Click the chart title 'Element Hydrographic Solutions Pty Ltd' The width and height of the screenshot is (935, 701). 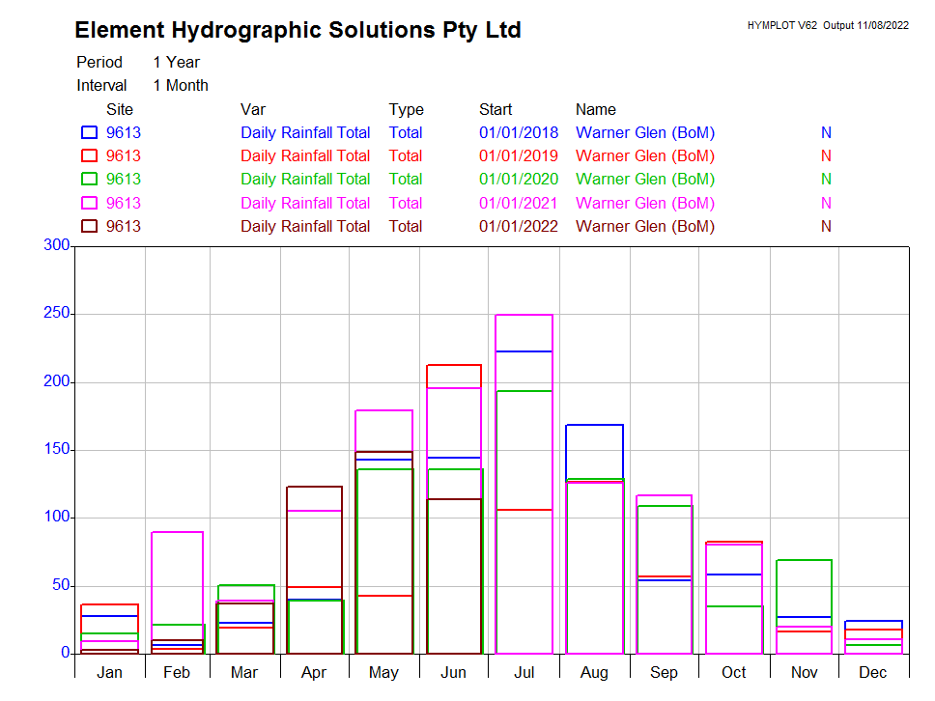(x=297, y=31)
